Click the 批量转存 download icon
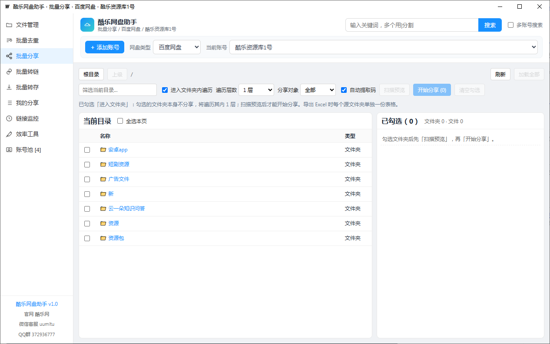Image resolution: width=550 pixels, height=344 pixels. 9,88
